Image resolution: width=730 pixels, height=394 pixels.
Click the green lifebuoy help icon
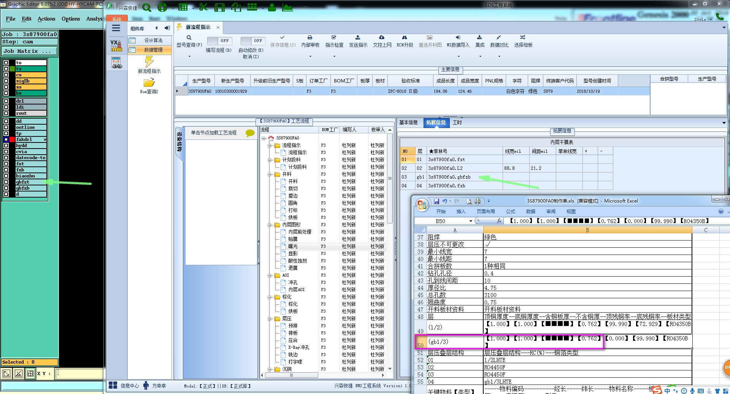point(162,7)
